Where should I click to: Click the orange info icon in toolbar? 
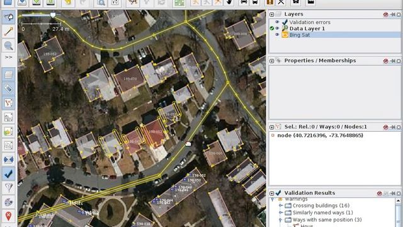pos(270,3)
